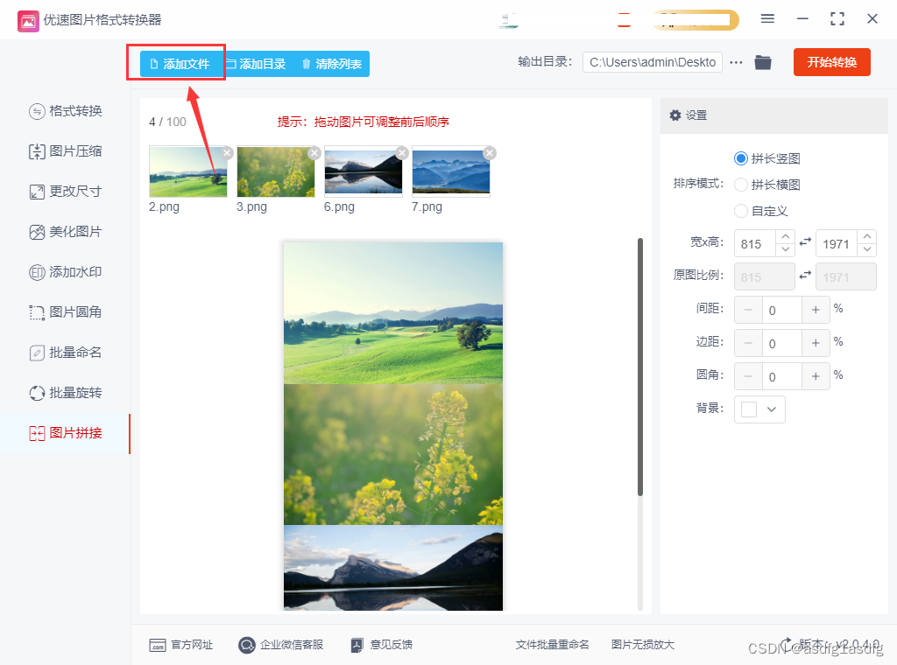897x665 pixels.
Task: Click the 间距 value field
Action: tap(782, 310)
